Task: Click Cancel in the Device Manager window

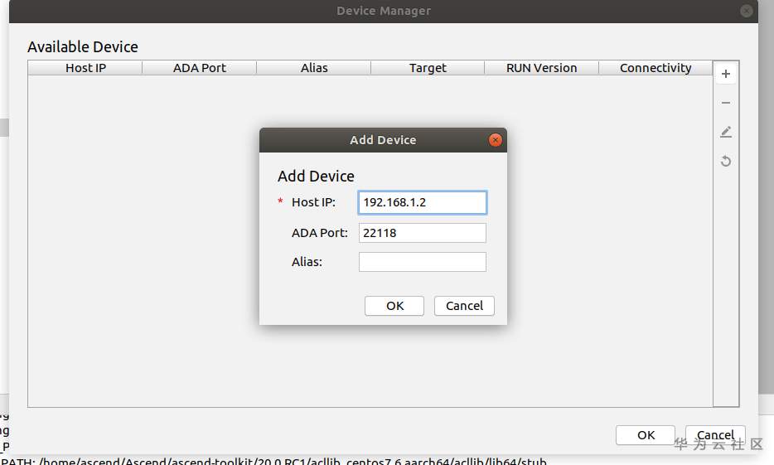Action: (715, 435)
